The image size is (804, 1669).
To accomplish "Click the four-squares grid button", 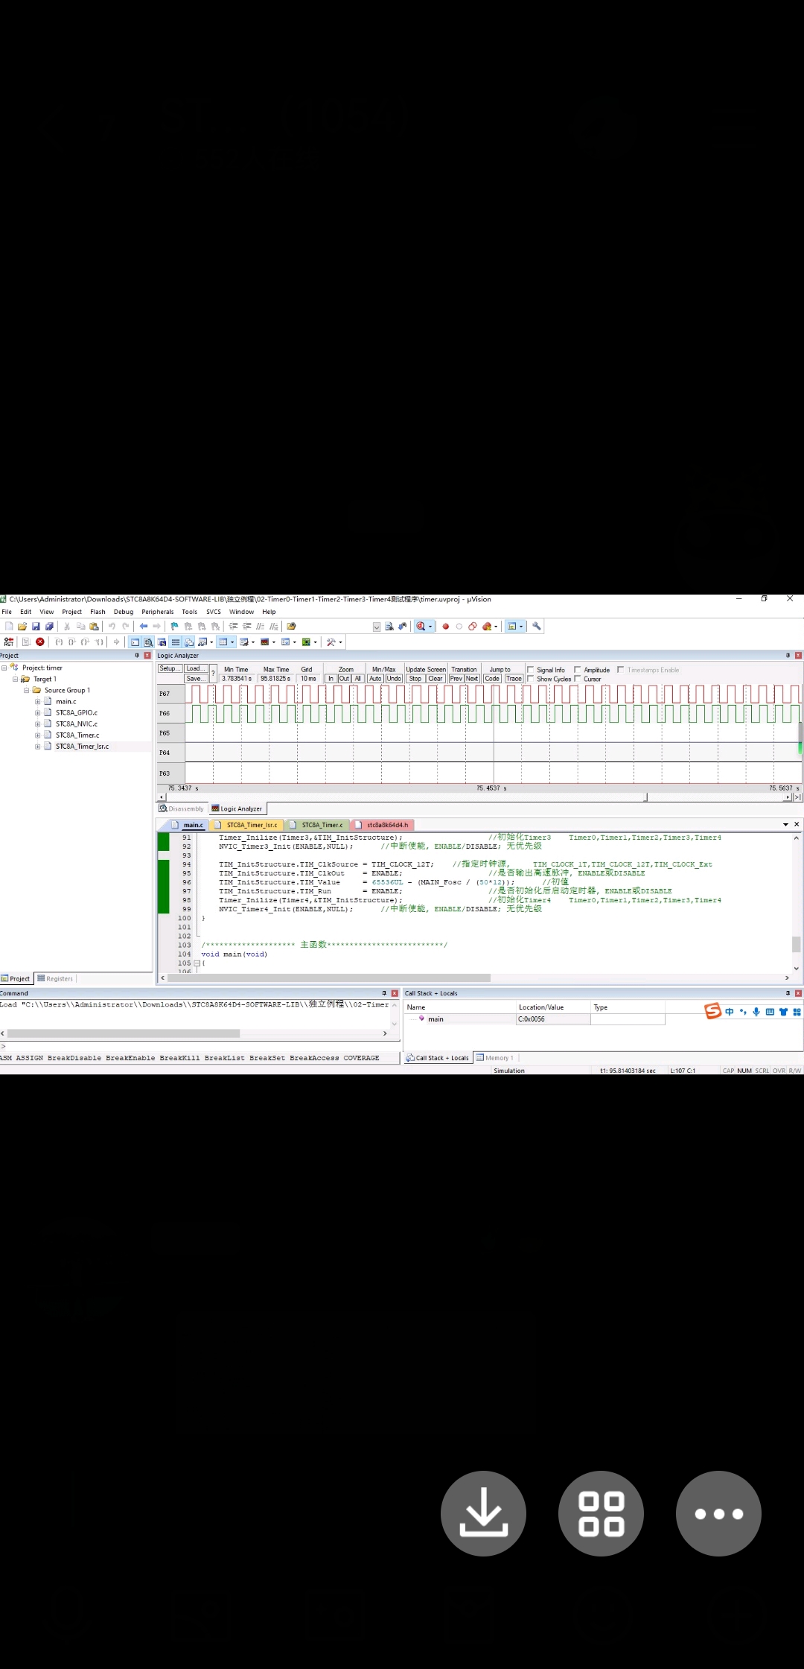I will point(601,1513).
